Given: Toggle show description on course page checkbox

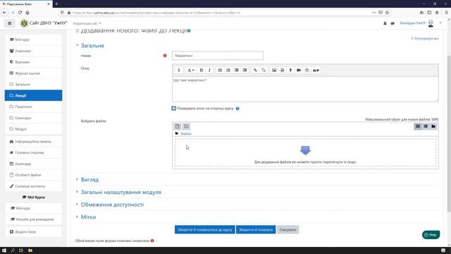Looking at the screenshot, I should [x=173, y=108].
